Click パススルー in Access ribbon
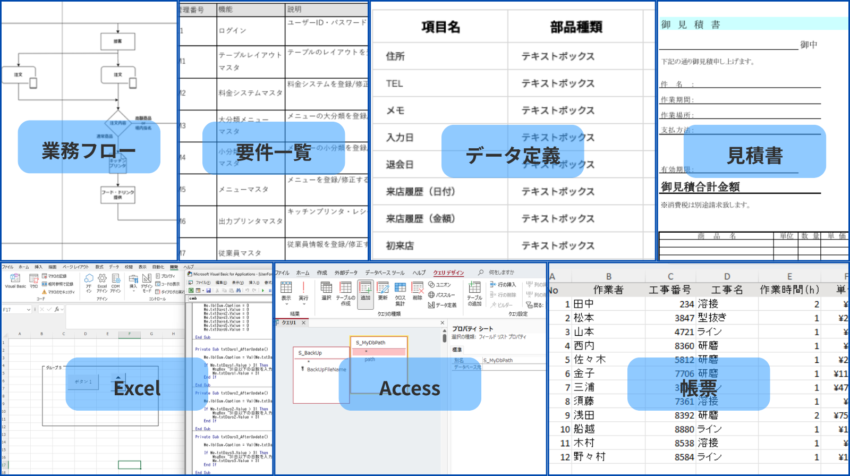 tap(441, 295)
